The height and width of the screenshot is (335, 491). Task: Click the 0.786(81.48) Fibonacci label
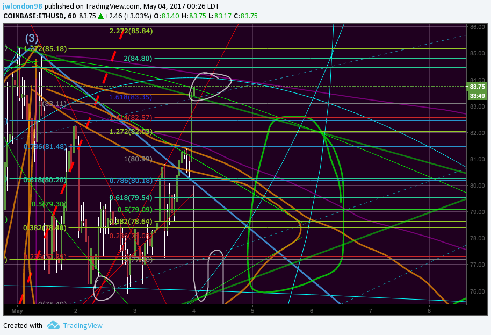pos(46,146)
